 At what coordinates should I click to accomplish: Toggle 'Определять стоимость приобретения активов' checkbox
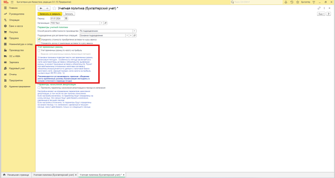(x=39, y=39)
